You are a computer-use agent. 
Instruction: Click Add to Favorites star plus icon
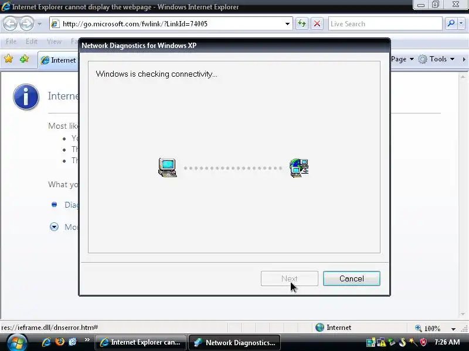pos(24,59)
